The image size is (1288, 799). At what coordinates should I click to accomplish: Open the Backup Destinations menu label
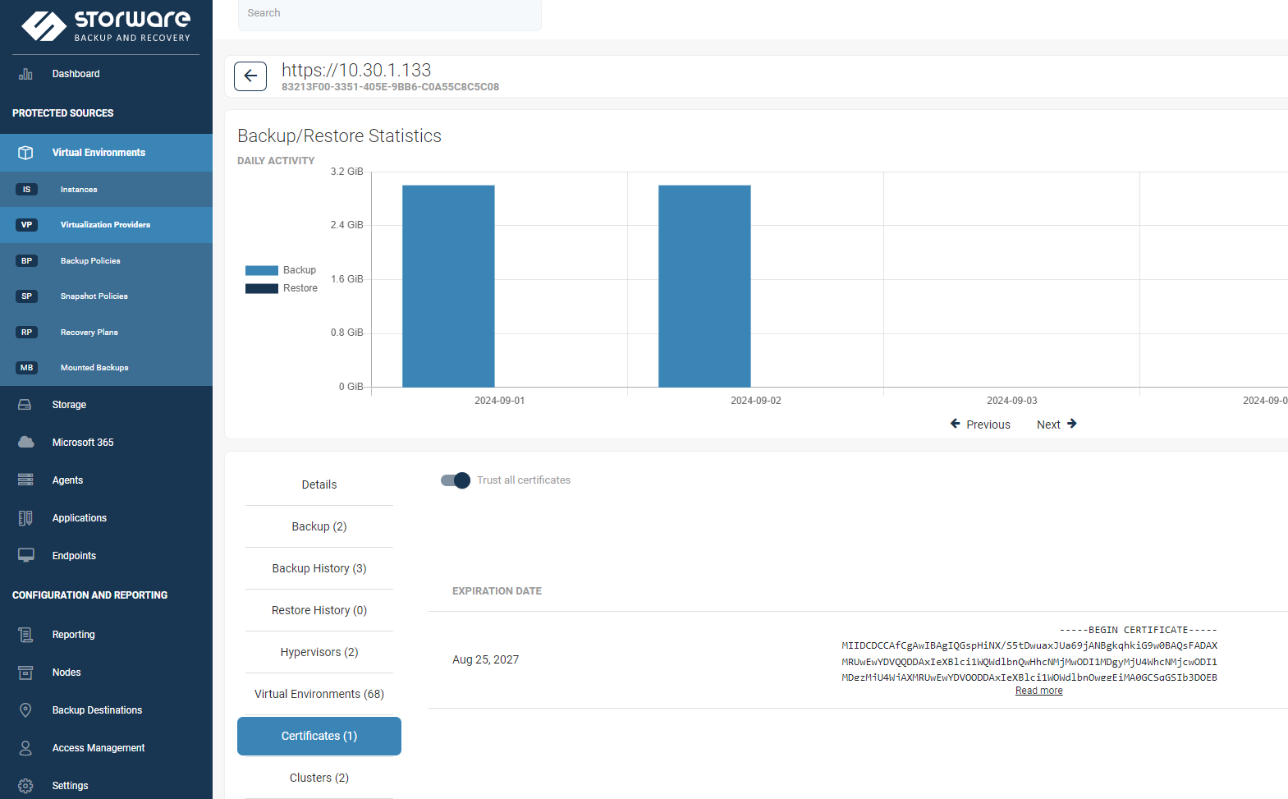[97, 710]
